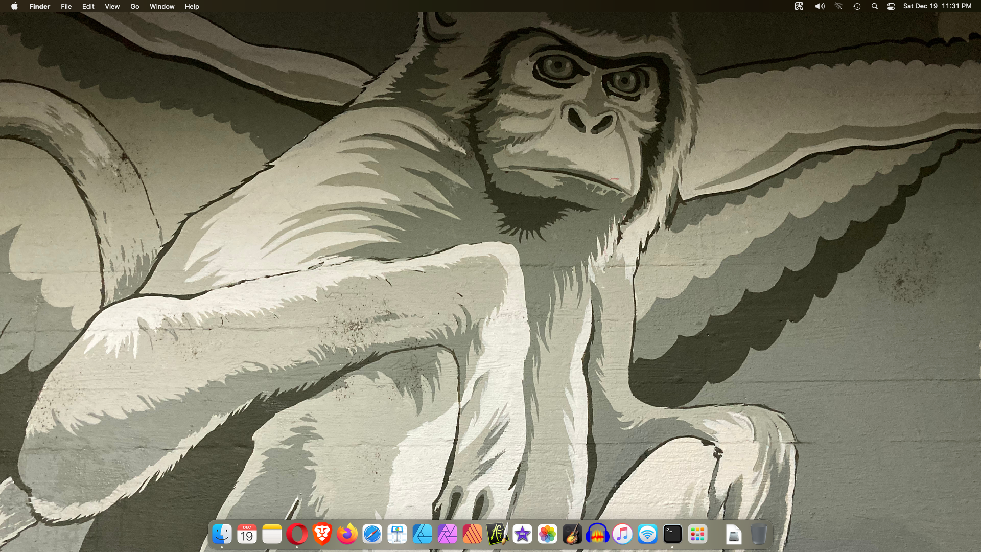Open Control Center in the menu bar
Viewport: 981px width, 552px height.
tap(891, 6)
